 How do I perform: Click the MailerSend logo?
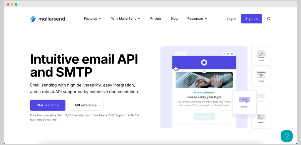coord(47,19)
